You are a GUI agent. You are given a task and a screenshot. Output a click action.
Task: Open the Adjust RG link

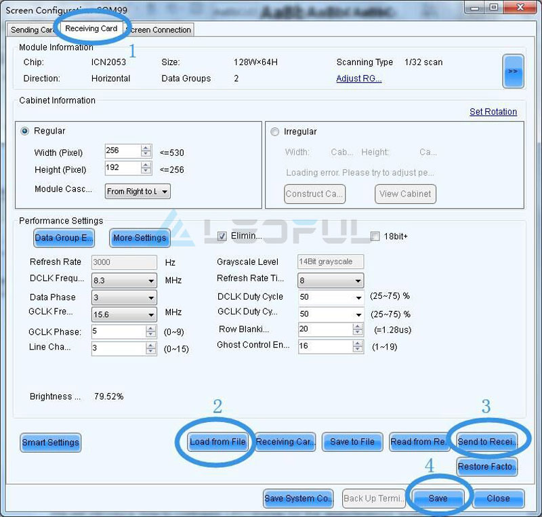click(358, 78)
